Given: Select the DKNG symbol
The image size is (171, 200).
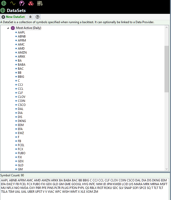Looking at the screenshot, I should tap(22, 121).
